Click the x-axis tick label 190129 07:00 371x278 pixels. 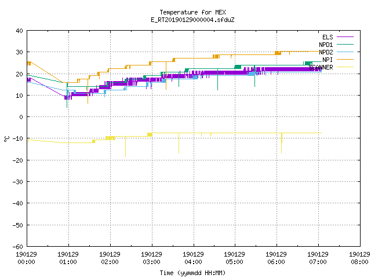pyautogui.click(x=318, y=258)
